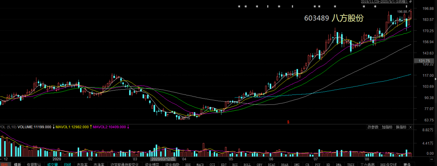Click 恢复默认 to reset the layout
Screen dimensions: 437x166
(x=34, y=164)
